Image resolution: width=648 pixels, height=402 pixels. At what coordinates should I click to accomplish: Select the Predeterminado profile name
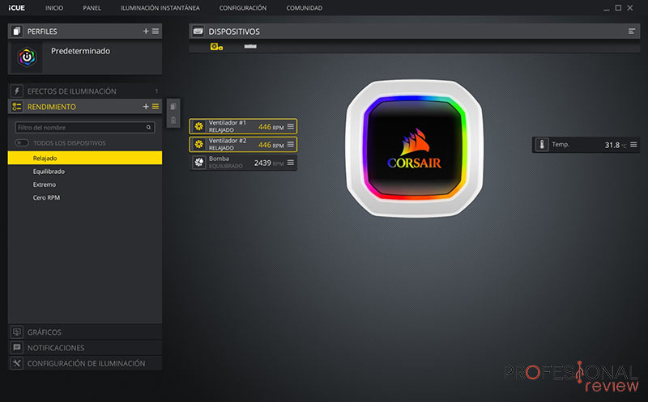pos(80,51)
